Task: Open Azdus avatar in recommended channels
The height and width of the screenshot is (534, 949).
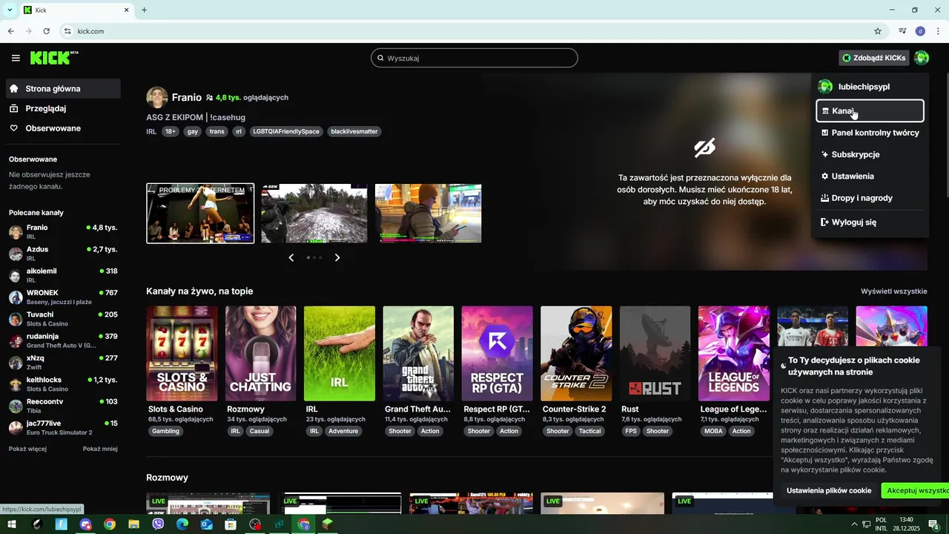Action: coord(16,254)
